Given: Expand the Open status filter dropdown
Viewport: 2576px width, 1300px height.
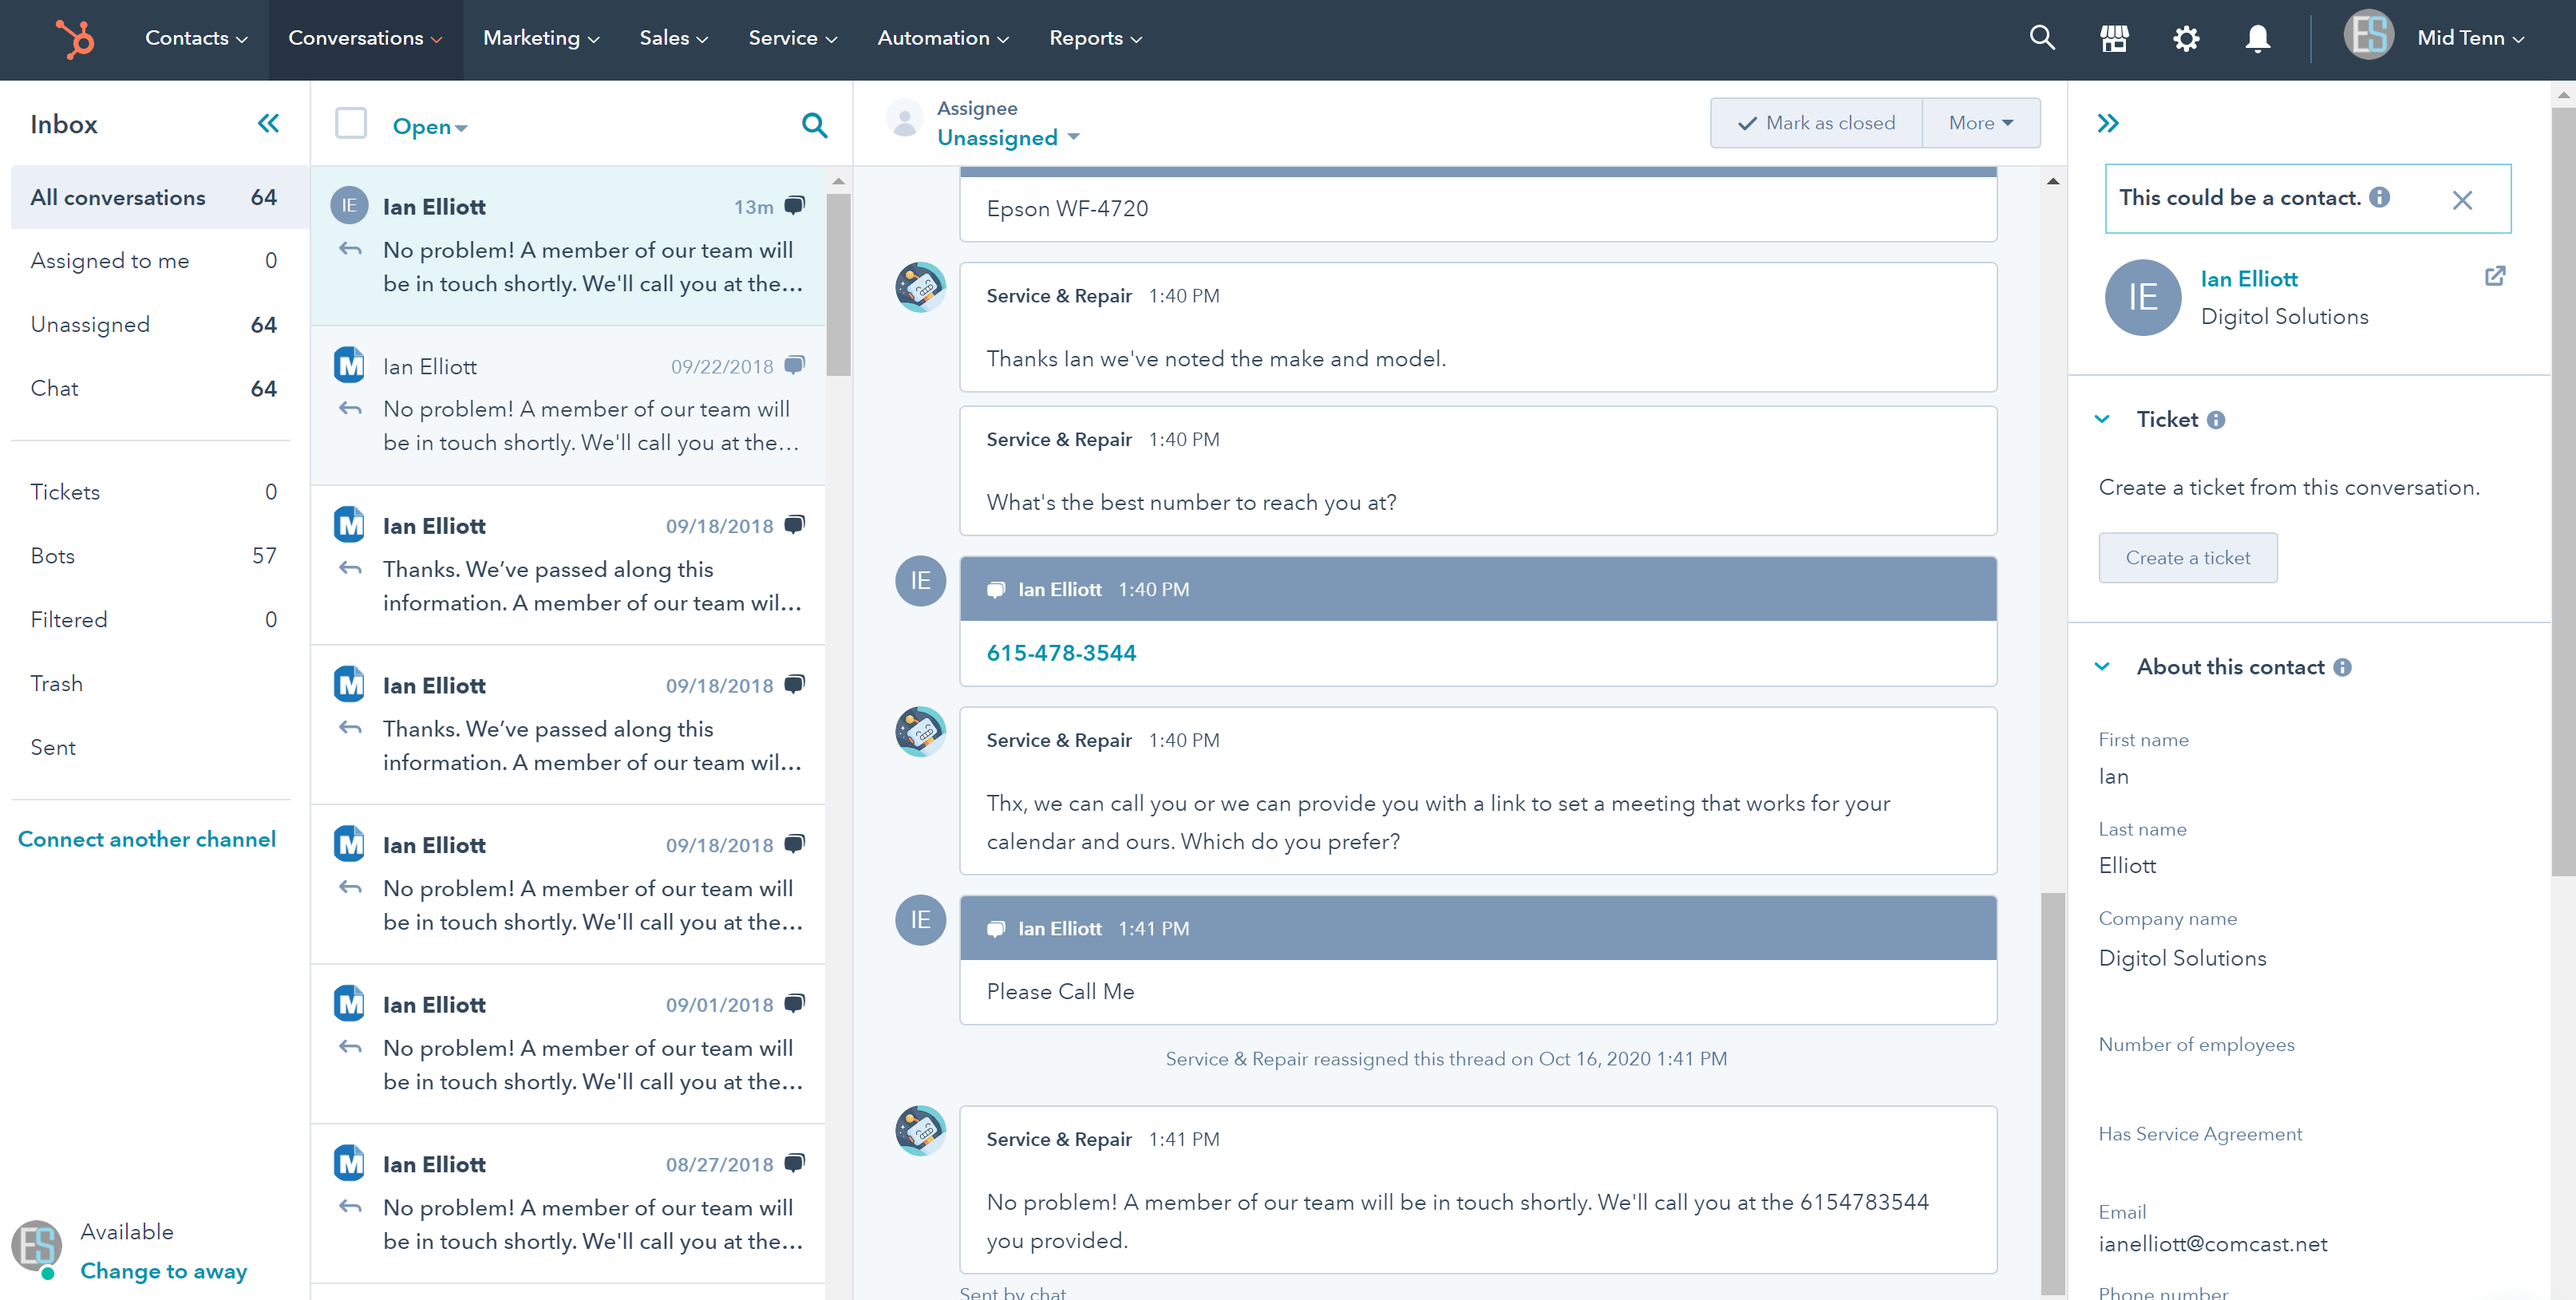Looking at the screenshot, I should (x=429, y=124).
